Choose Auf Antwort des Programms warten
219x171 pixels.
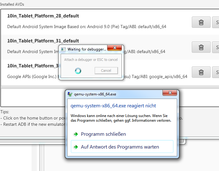point(122,147)
